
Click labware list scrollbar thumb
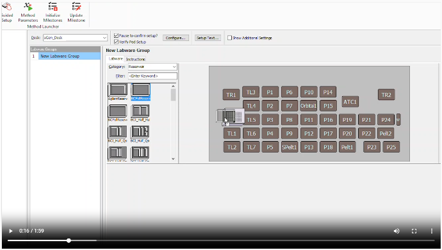173,94
